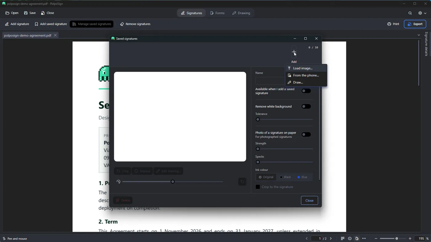This screenshot has height=242, width=431.
Task: Click the Close button in Saved signatures dialog
Action: tap(309, 201)
